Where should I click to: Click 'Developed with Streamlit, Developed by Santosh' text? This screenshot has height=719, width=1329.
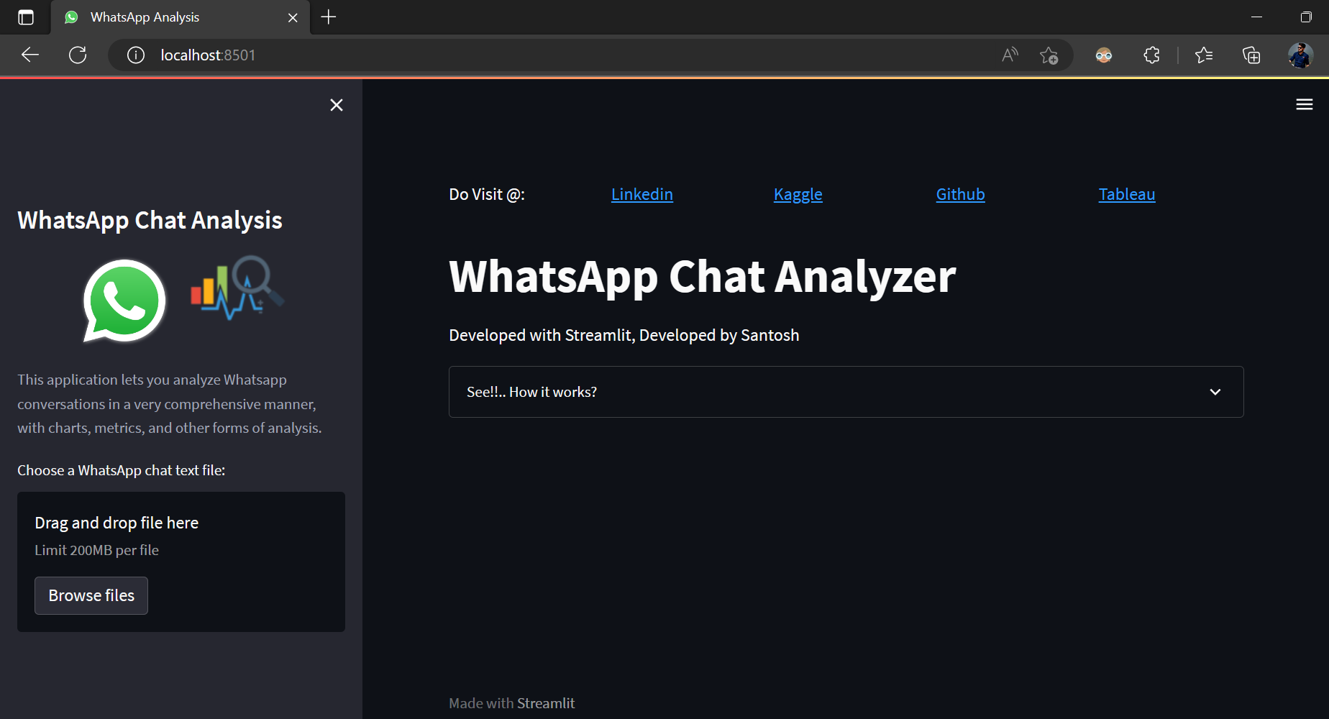point(624,335)
